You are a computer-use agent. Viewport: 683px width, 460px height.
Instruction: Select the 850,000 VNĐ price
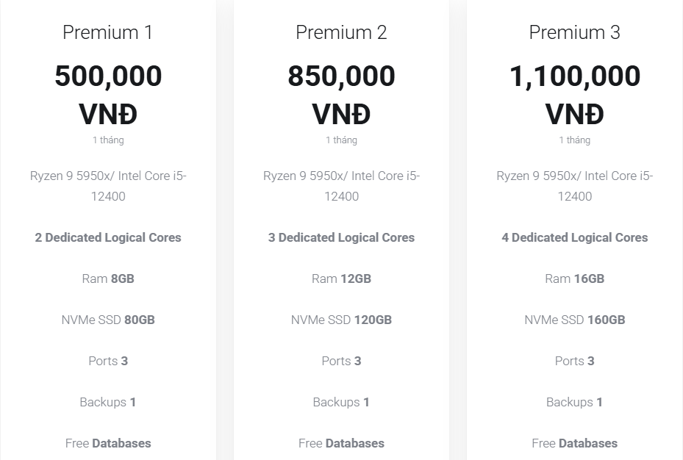(x=341, y=95)
